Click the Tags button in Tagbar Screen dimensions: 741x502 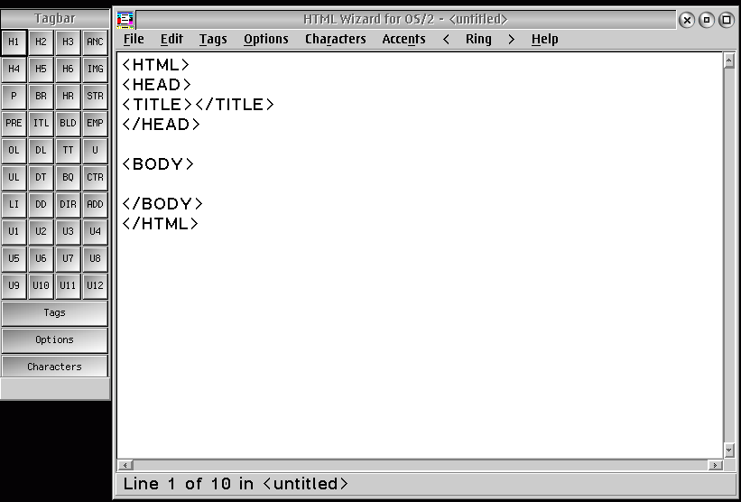(55, 313)
